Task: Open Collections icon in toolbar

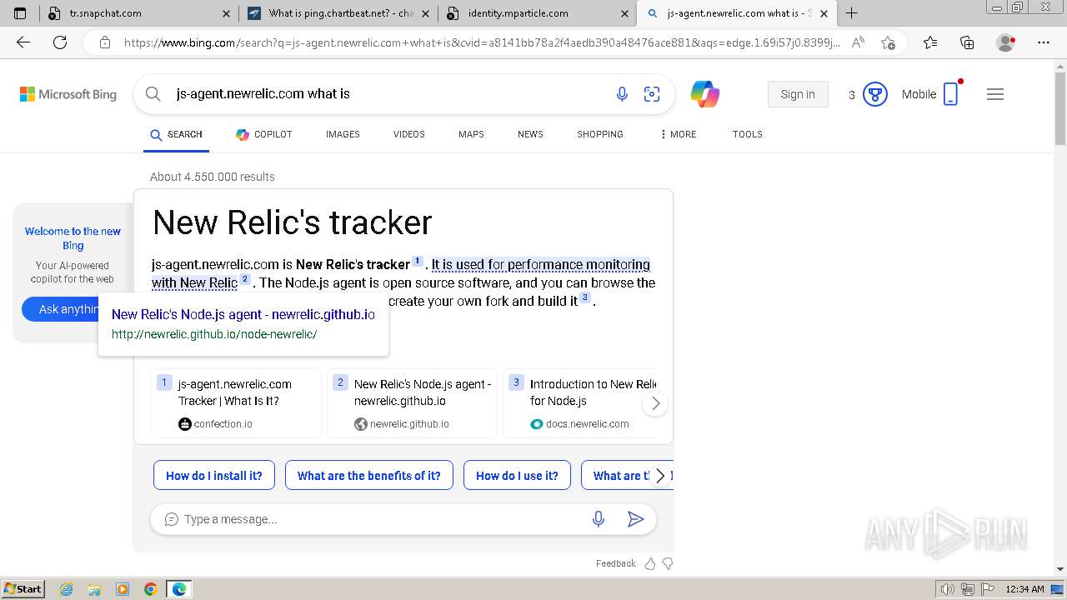Action: (967, 42)
